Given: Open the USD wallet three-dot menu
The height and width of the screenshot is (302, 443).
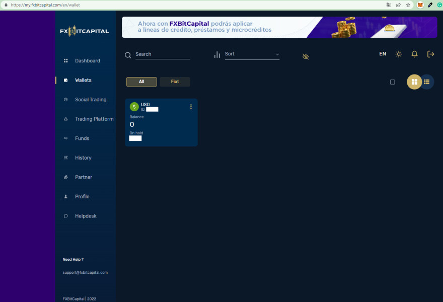Looking at the screenshot, I should pyautogui.click(x=191, y=107).
